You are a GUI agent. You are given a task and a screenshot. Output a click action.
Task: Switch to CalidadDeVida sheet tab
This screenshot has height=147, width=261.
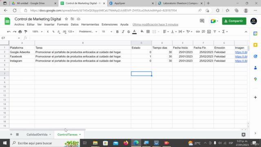pos(37,134)
